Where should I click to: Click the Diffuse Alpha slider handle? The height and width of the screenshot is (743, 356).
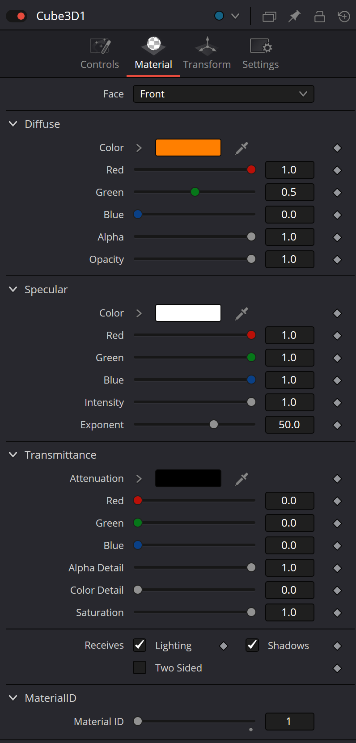pyautogui.click(x=251, y=236)
